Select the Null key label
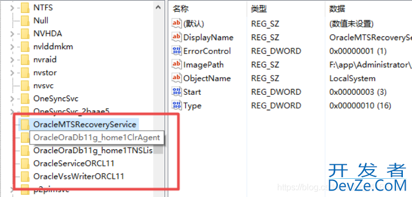412x197 pixels. tap(41, 20)
